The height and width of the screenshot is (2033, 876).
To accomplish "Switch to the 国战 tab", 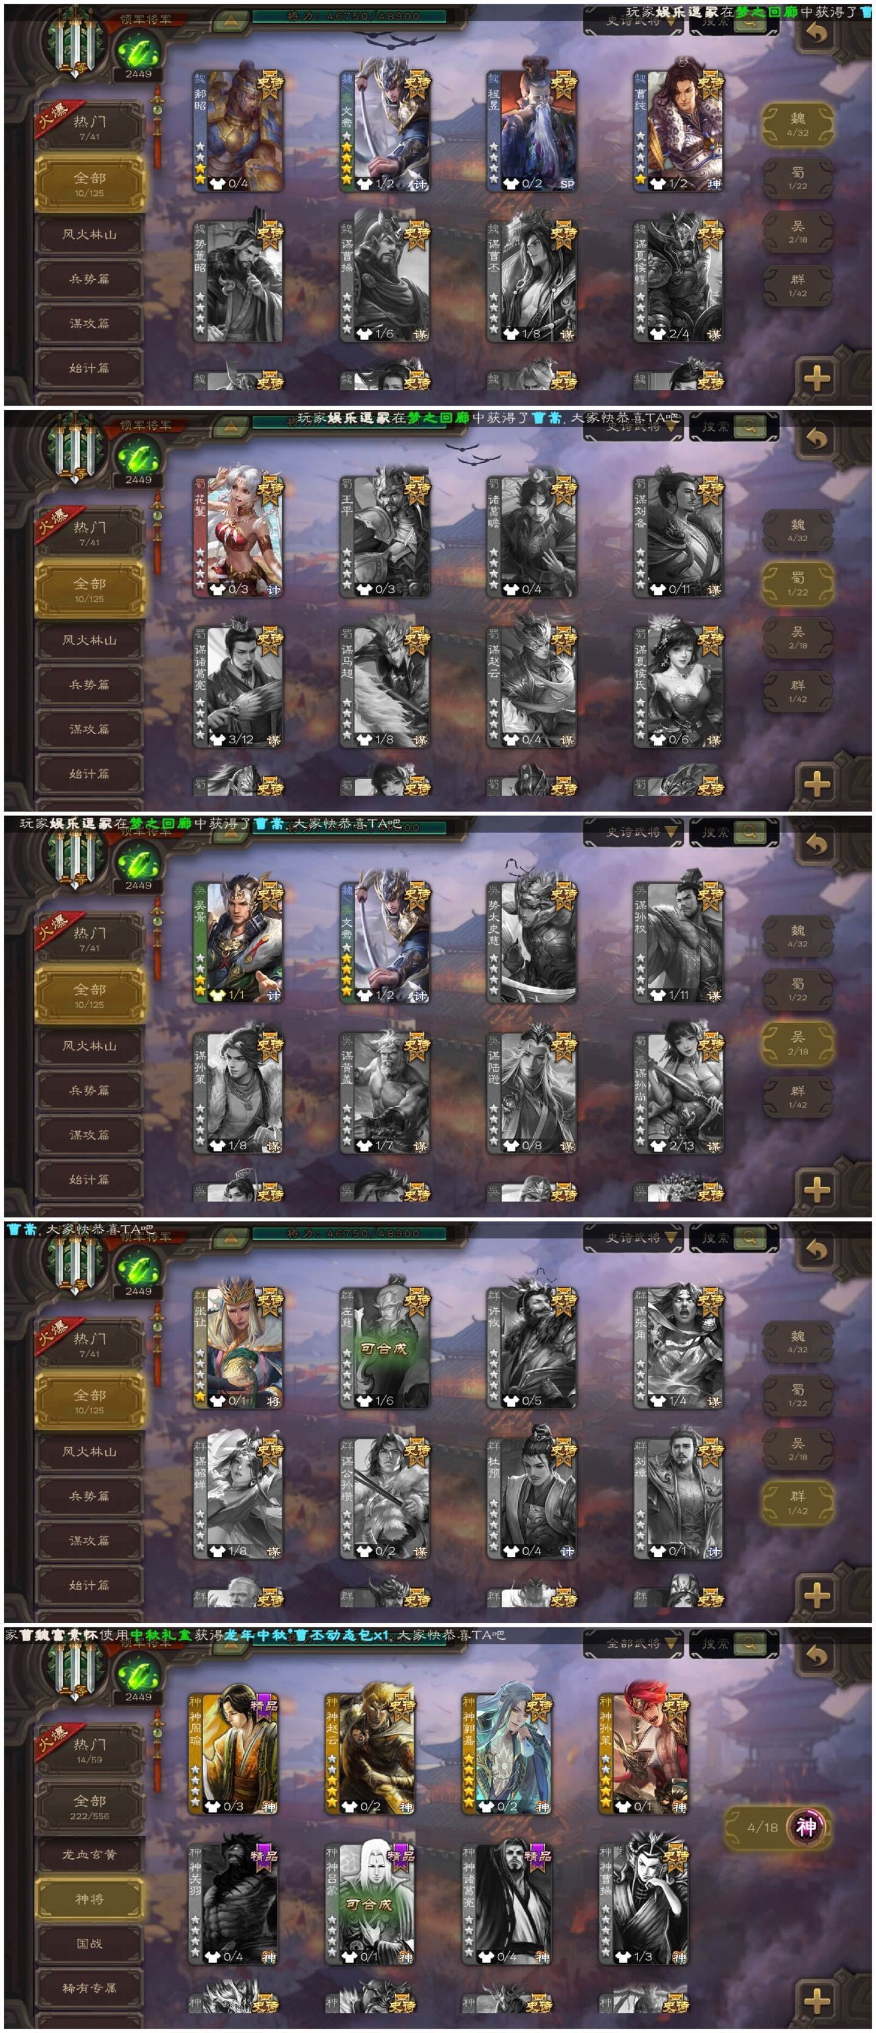I will pos(89,1944).
